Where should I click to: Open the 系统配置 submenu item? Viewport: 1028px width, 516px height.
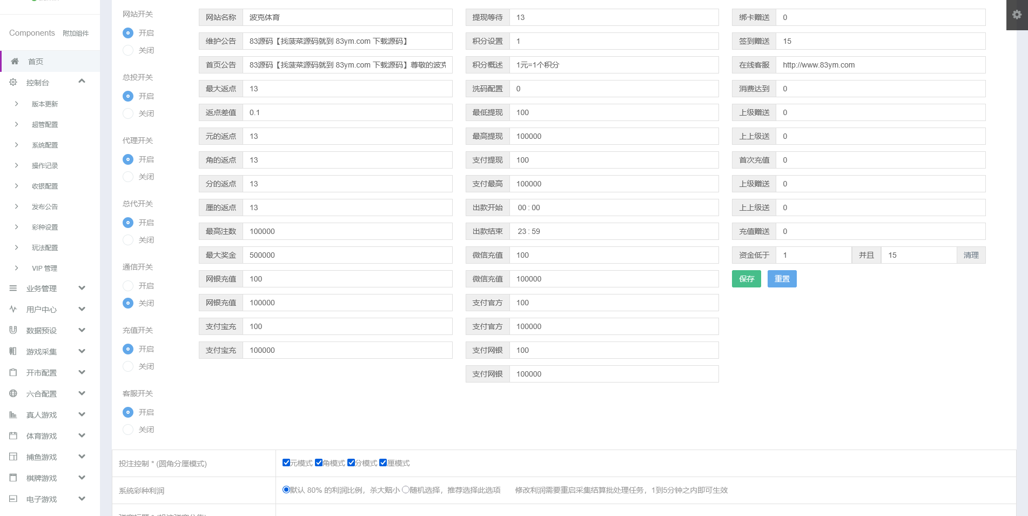tap(45, 145)
